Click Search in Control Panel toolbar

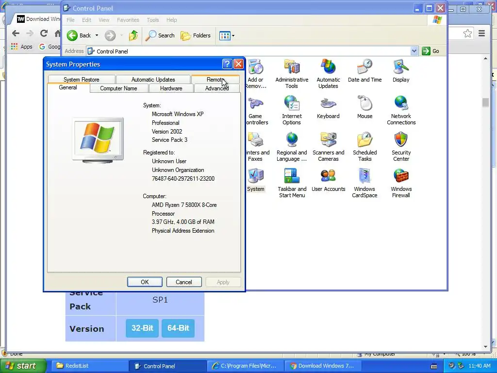[160, 35]
